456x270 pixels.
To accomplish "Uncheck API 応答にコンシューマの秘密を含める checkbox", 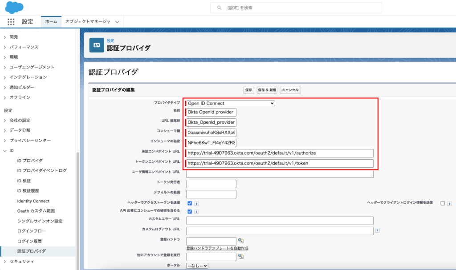I will (x=190, y=211).
